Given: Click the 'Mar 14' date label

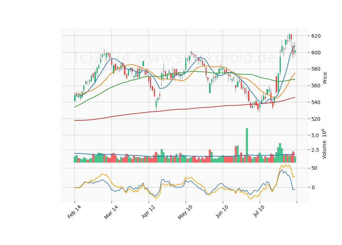Looking at the screenshot, I should coord(111,212).
